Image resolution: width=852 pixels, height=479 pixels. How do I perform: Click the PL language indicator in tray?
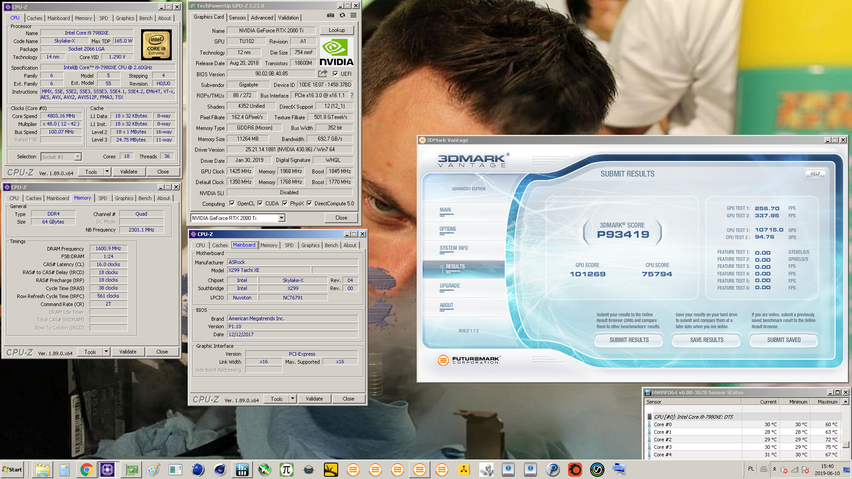click(751, 469)
